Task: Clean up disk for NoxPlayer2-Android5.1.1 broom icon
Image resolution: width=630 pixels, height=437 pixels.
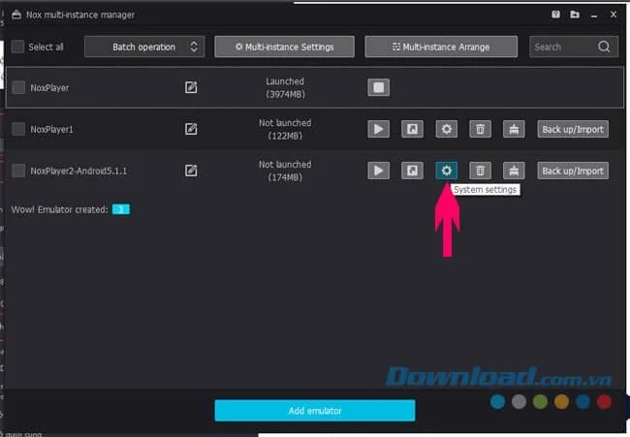Action: [x=514, y=171]
